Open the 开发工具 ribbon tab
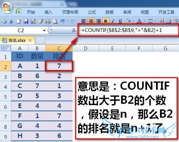Viewport: 179px width, 142px height. (166, 12)
